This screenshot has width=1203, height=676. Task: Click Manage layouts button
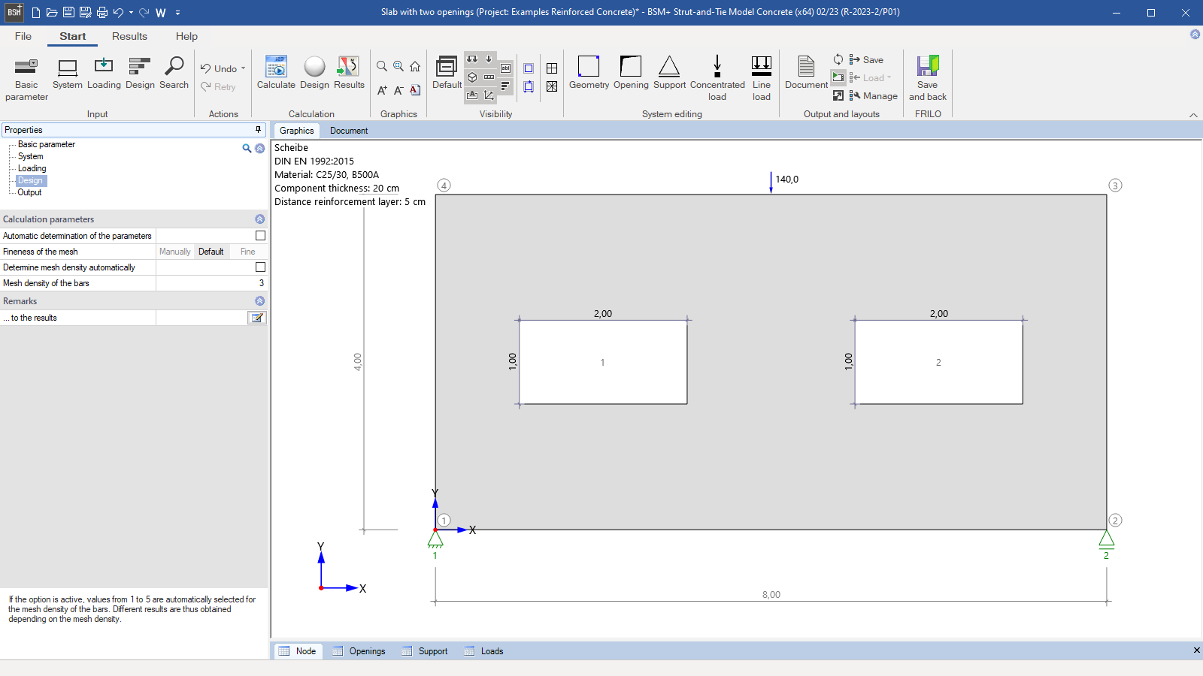click(x=873, y=95)
